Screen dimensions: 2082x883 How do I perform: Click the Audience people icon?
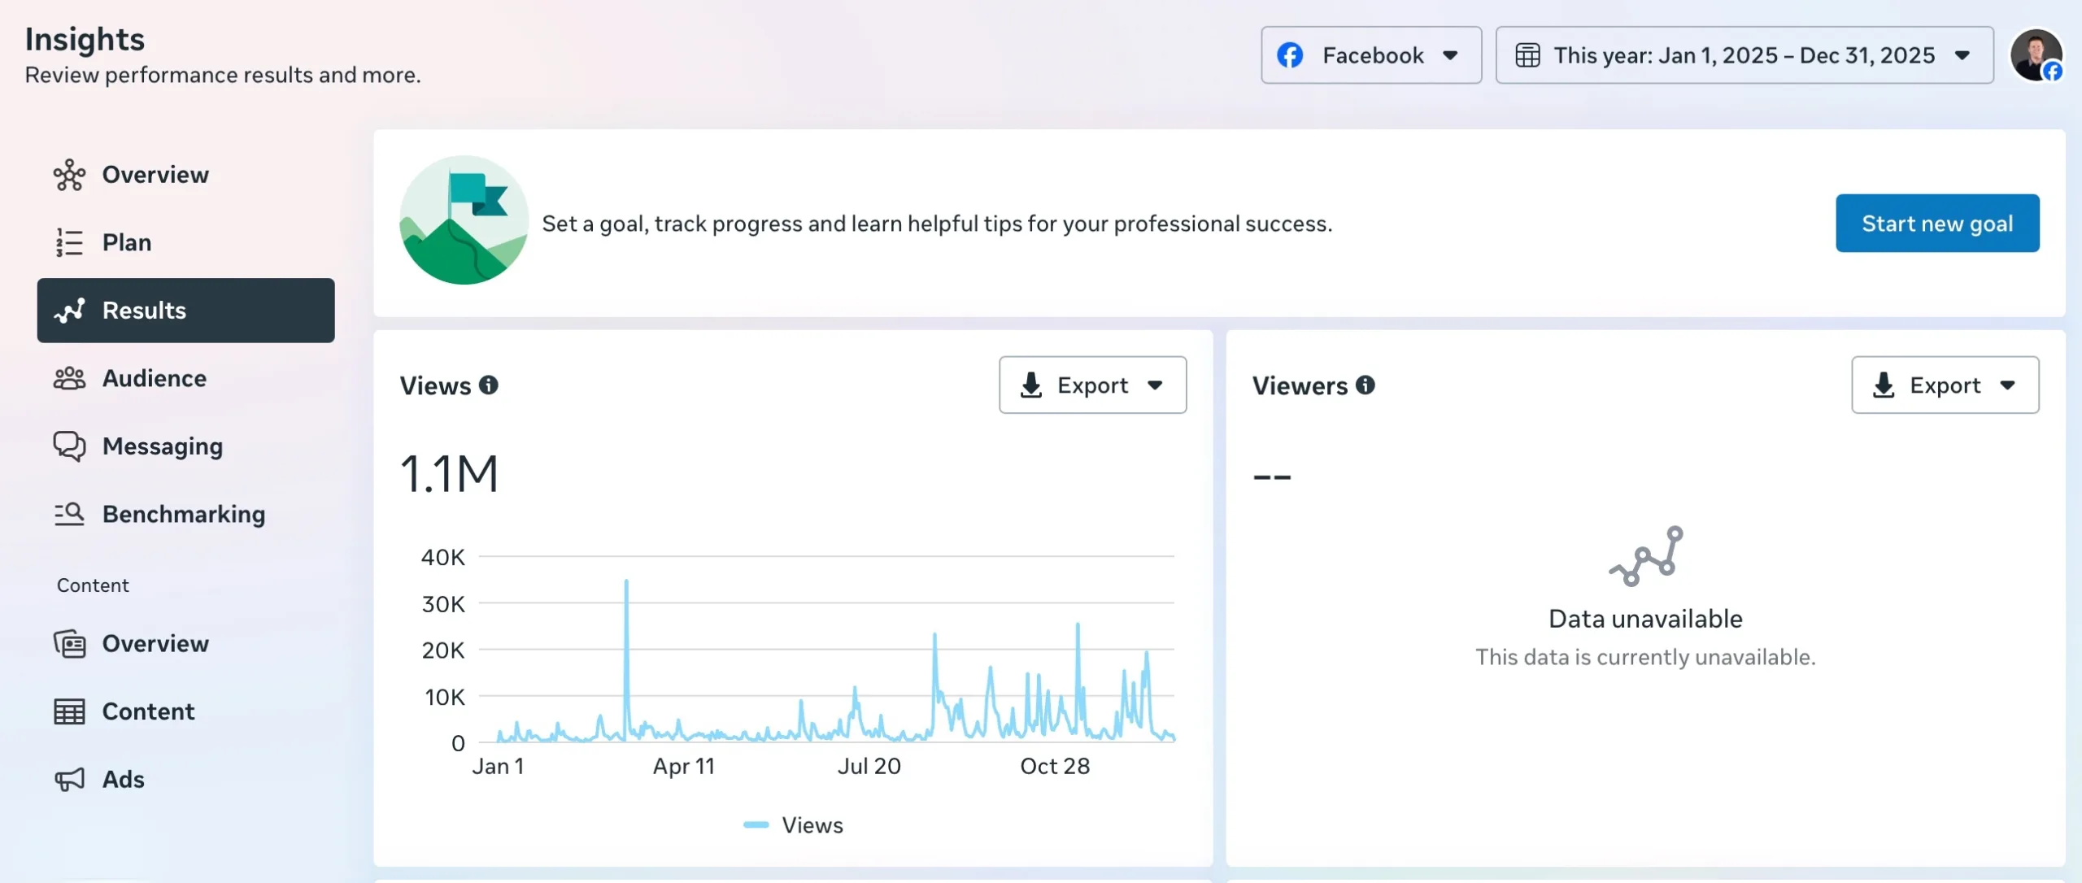pyautogui.click(x=69, y=378)
